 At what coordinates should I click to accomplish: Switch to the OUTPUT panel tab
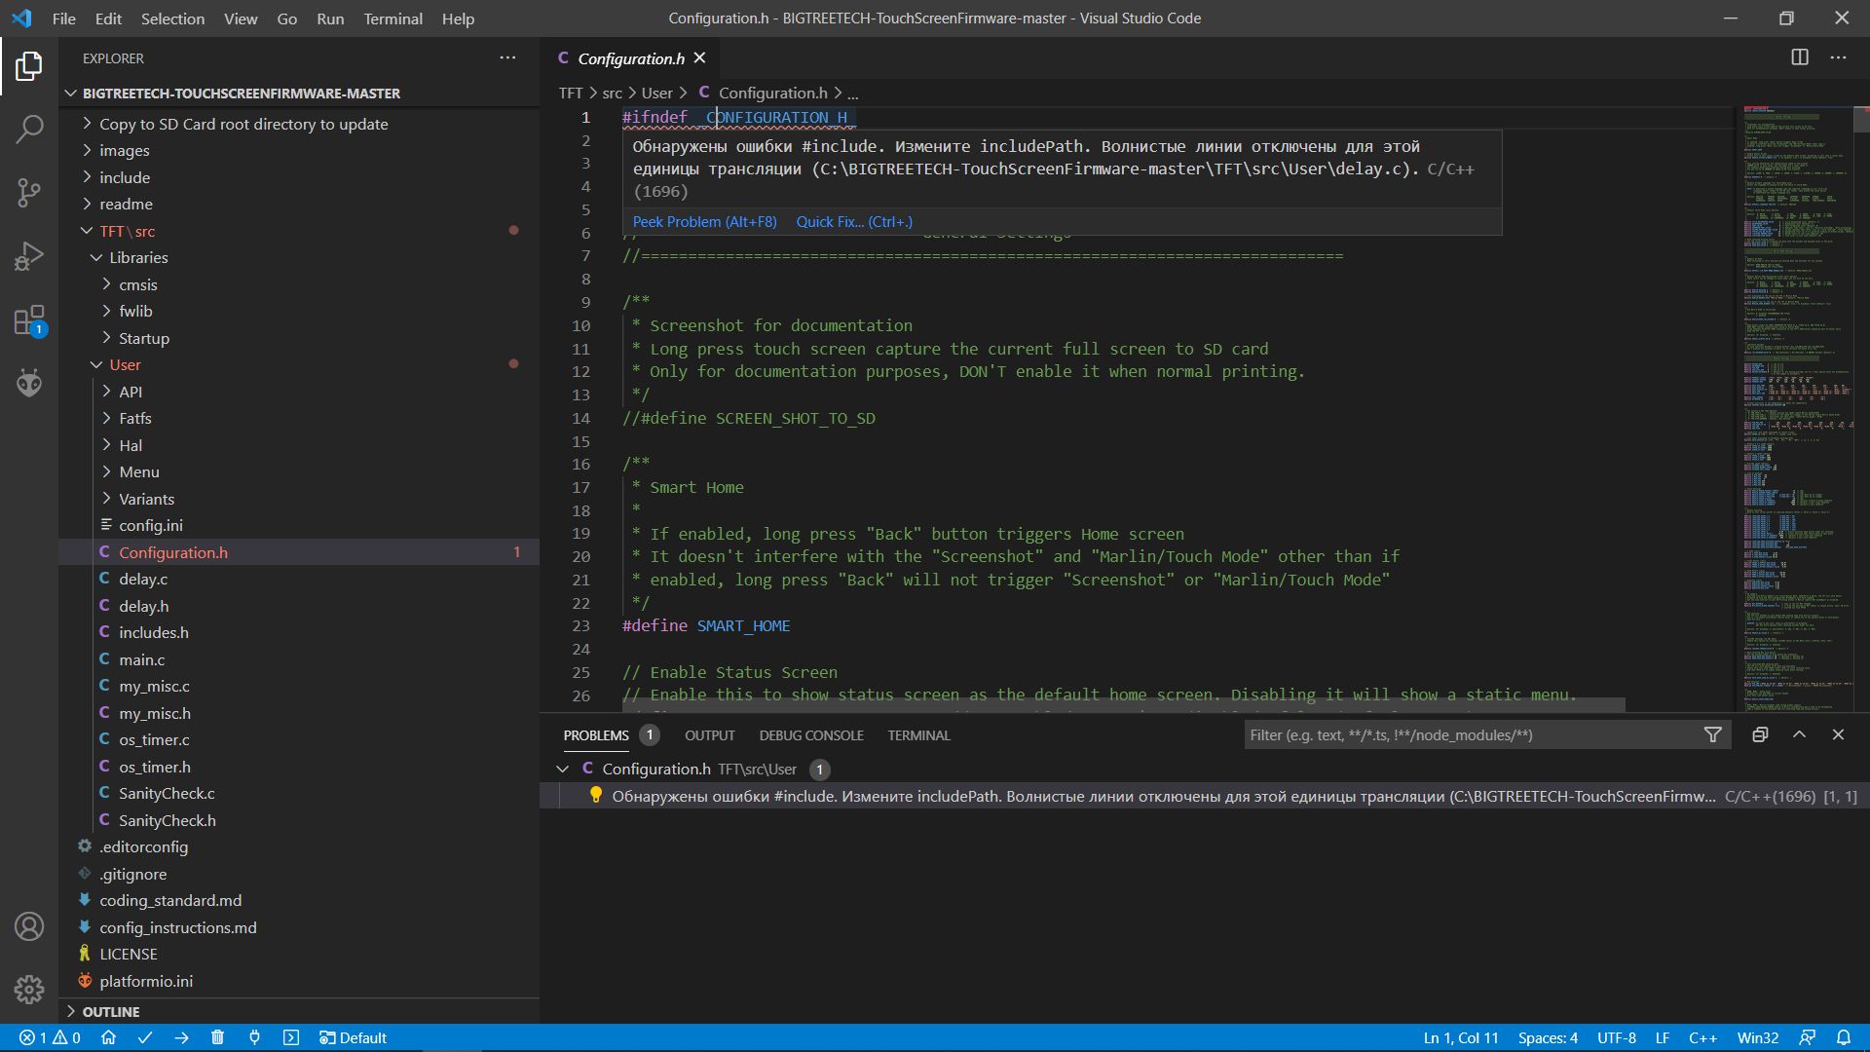point(709,735)
